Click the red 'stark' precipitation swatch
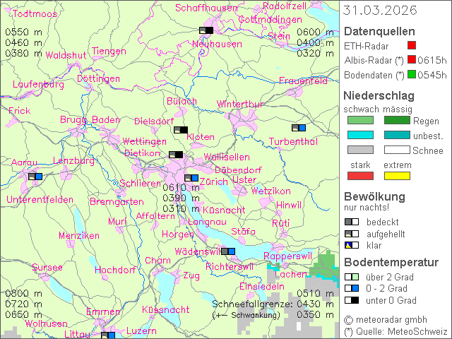Screen dimensions: 452x339 pos(360,176)
